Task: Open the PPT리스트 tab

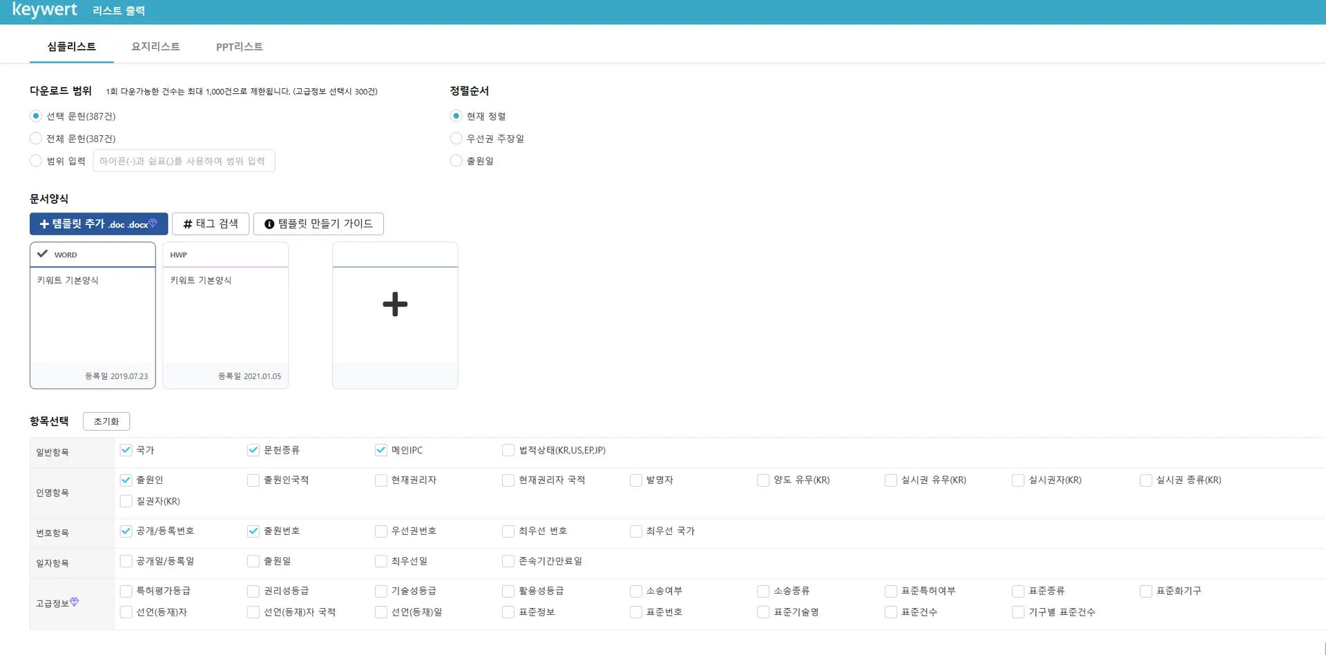Action: (x=239, y=46)
